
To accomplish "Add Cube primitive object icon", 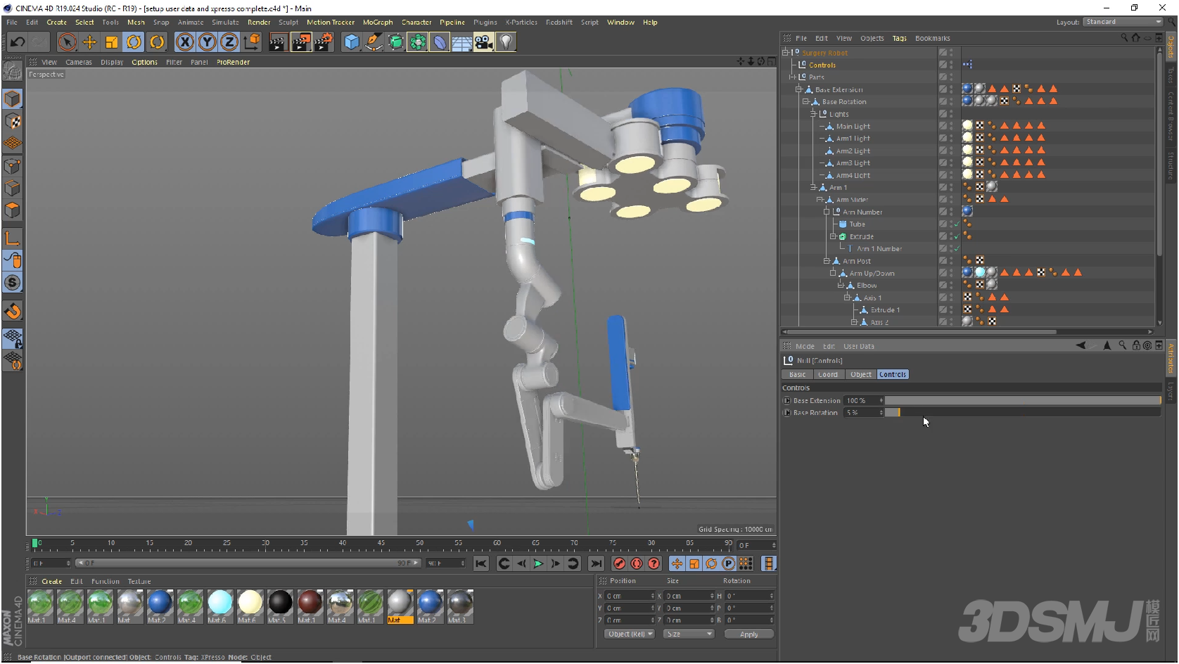I will pos(352,42).
